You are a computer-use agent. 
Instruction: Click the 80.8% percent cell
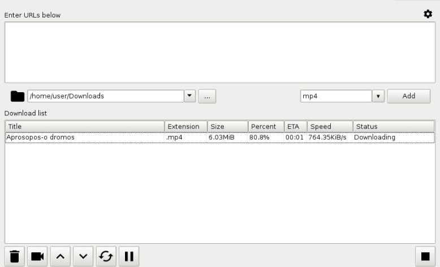259,137
